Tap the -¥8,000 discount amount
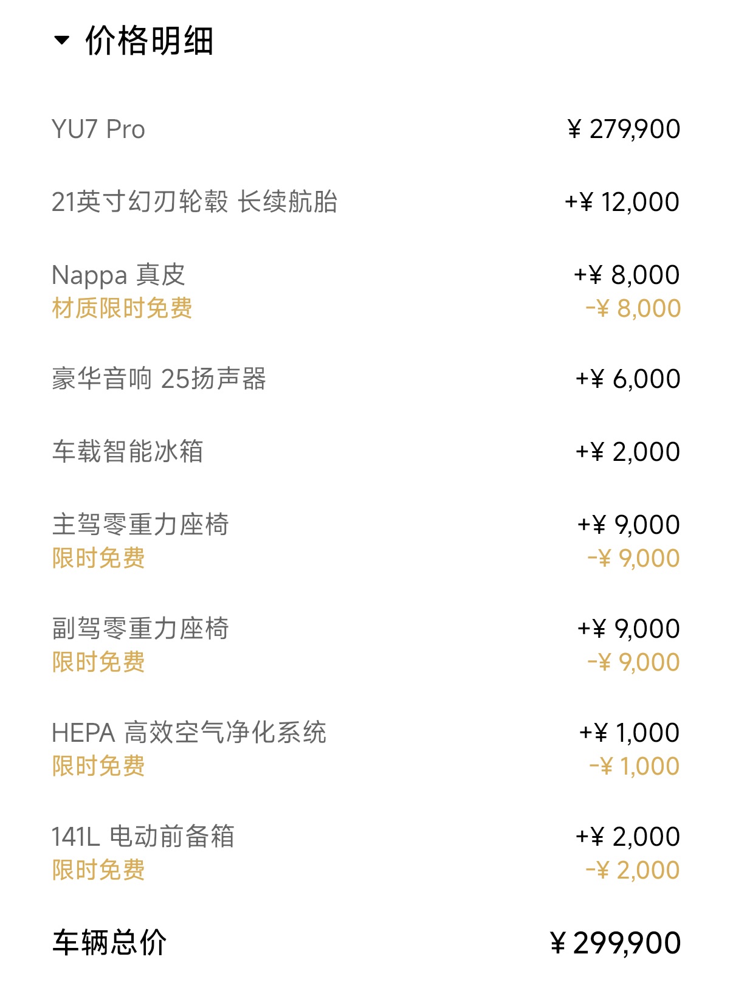Screen dimensions: 733x999 click(x=633, y=308)
